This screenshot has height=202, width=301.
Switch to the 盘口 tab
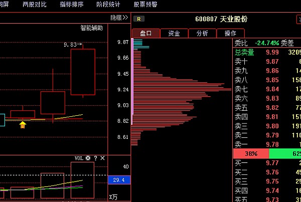tap(145, 33)
